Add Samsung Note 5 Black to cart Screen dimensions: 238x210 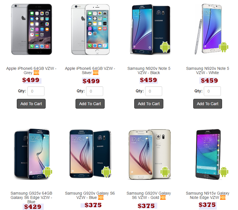[x=149, y=104]
